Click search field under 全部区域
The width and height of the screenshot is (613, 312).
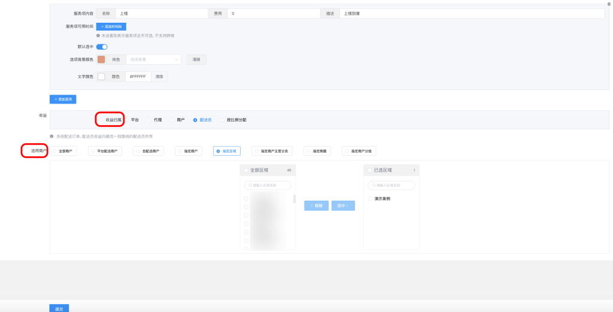pos(268,186)
